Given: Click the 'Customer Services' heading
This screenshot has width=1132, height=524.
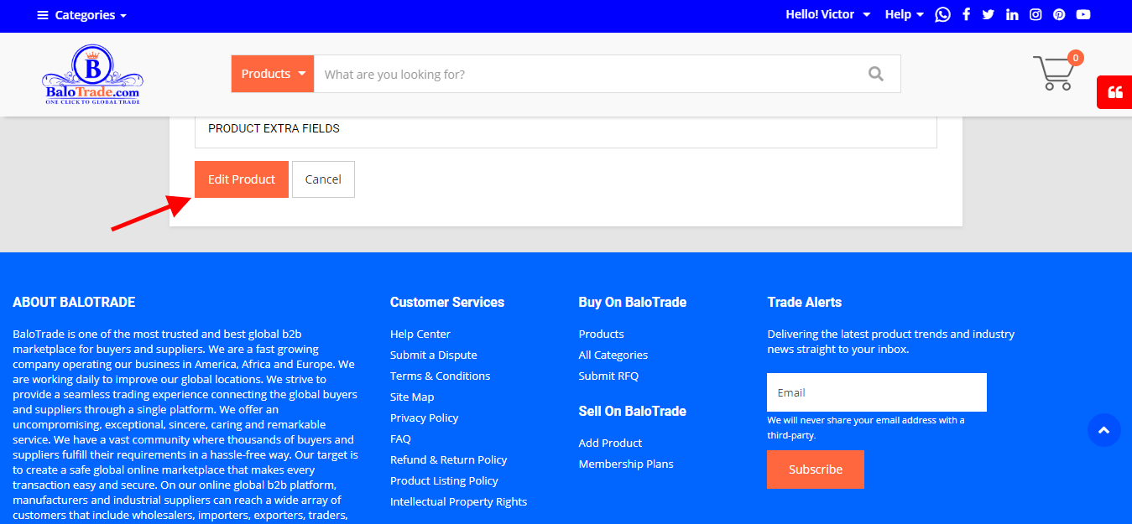Looking at the screenshot, I should [x=447, y=302].
